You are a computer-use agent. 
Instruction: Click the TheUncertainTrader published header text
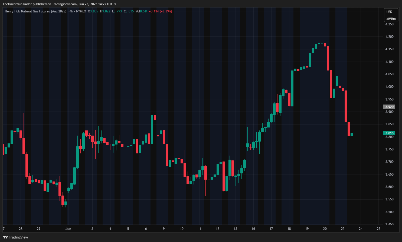pos(59,4)
